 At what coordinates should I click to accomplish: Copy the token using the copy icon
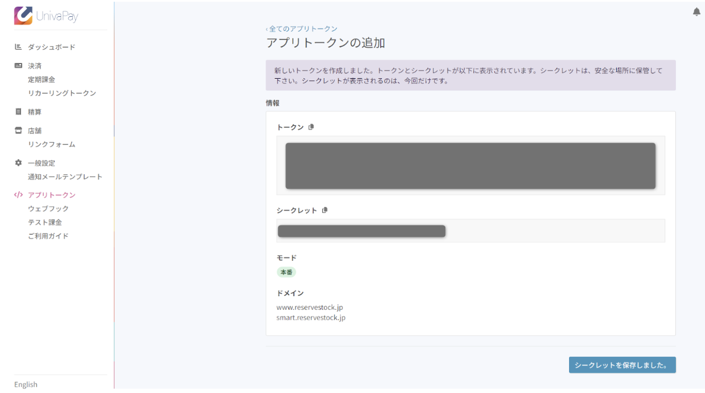[311, 127]
